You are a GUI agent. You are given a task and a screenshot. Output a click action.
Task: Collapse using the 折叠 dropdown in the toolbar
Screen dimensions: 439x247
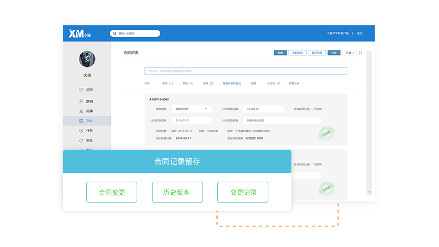pos(350,53)
